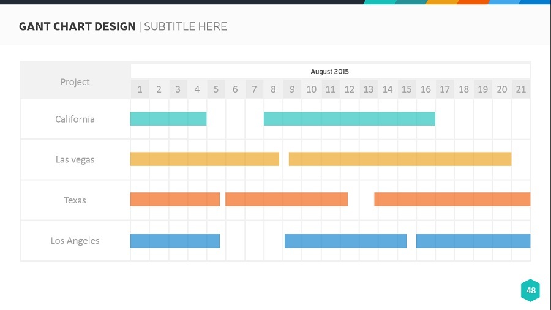Viewport: 551px width, 310px height.
Task: Click the GANT CHART DESIGN title text
Action: pyautogui.click(x=77, y=26)
